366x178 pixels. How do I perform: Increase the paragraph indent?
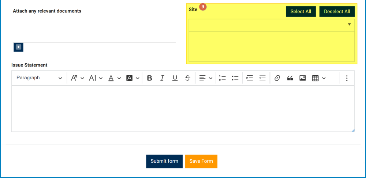click(x=250, y=78)
